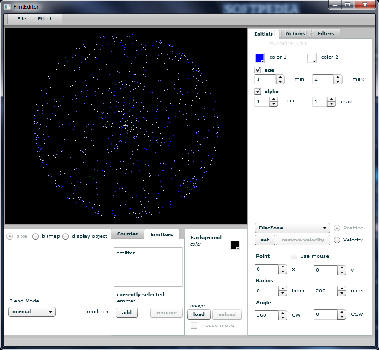Screen dimensions: 379x350
Task: Increase the alpha max value
Action: click(331, 99)
